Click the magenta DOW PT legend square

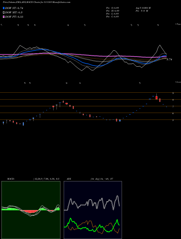click(x=4, y=17)
